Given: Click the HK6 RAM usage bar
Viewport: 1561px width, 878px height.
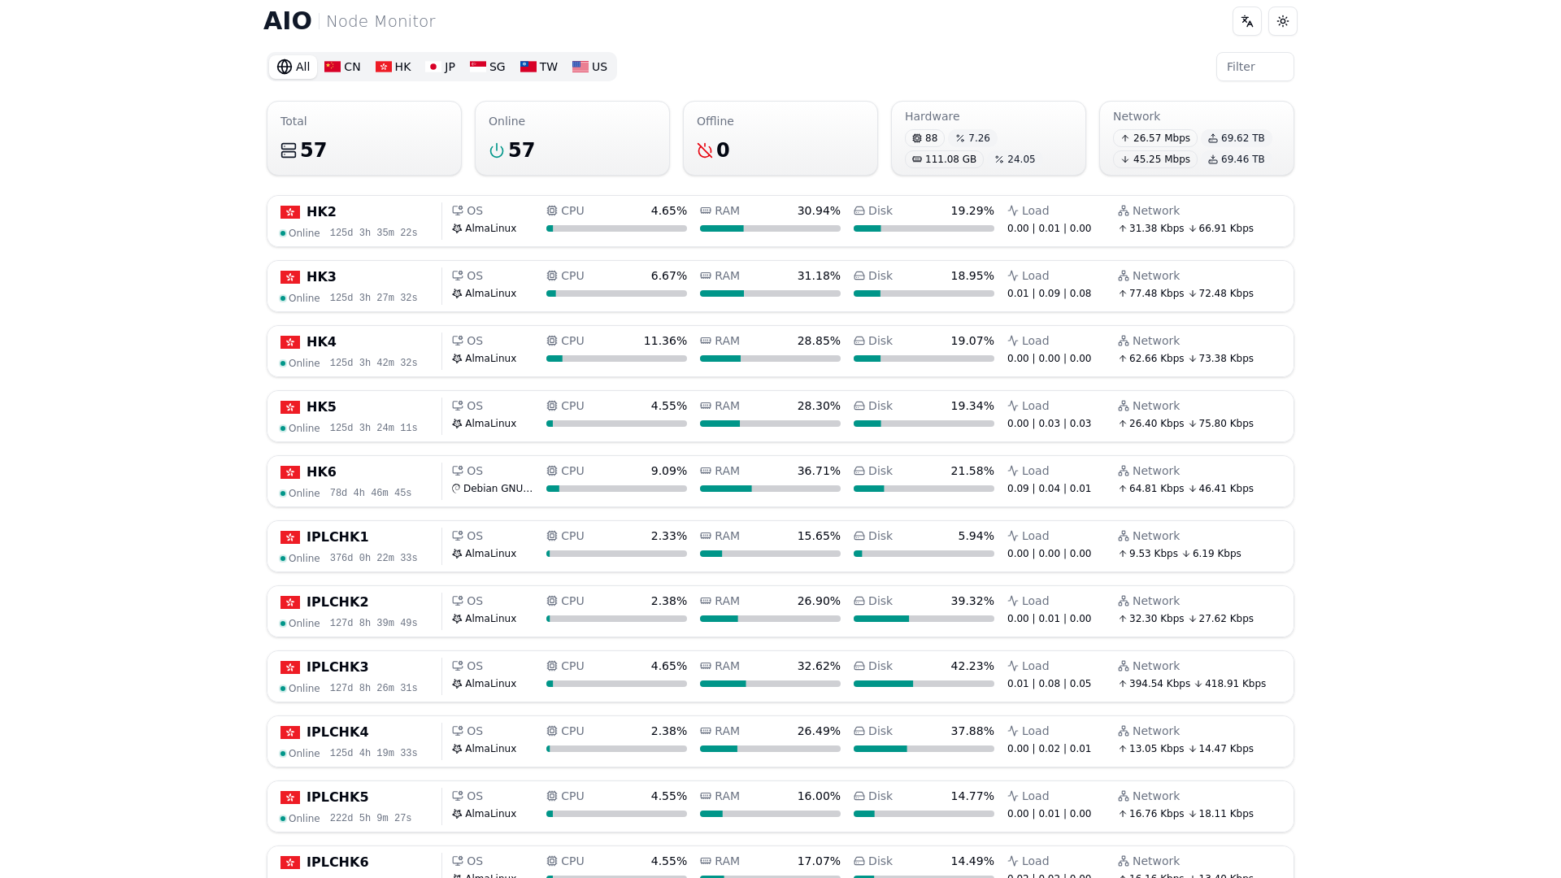Looking at the screenshot, I should pyautogui.click(x=770, y=489).
